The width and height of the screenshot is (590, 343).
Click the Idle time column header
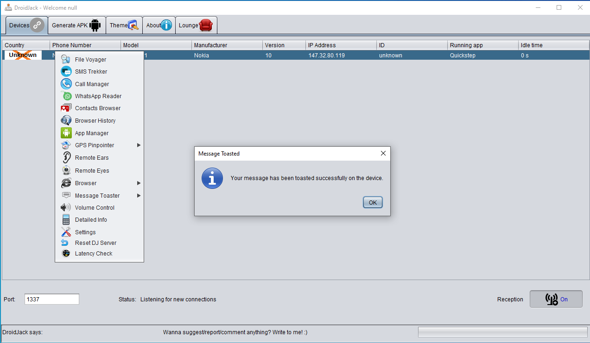pos(554,45)
